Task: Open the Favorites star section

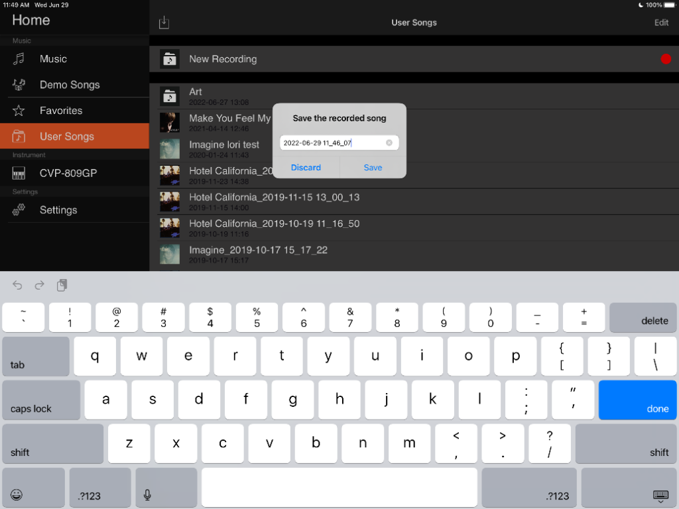Action: point(60,110)
